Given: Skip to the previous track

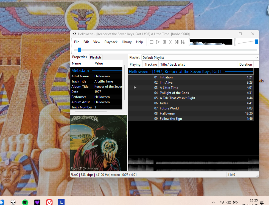Looking at the screenshot, I should click(x=170, y=42).
